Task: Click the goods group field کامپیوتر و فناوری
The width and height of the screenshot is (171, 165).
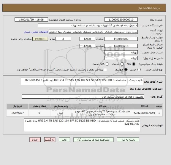Action: click(x=83, y=97)
